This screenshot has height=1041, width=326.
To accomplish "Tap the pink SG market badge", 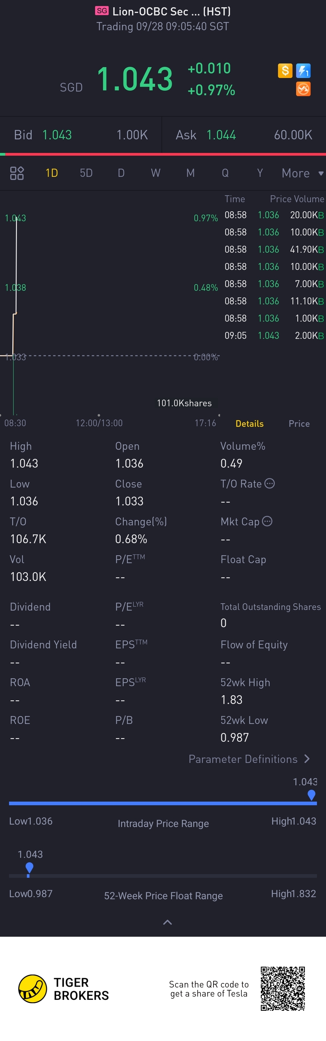I will tap(102, 11).
